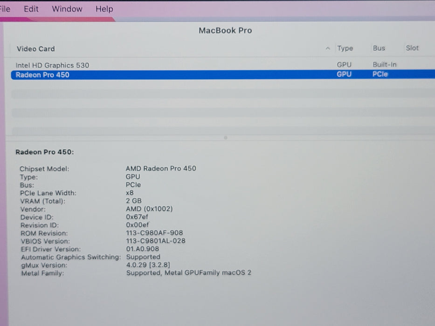Click the 113-C9801AL-028 VBIOS value
Viewport: 435px width, 326px height.
pos(156,241)
